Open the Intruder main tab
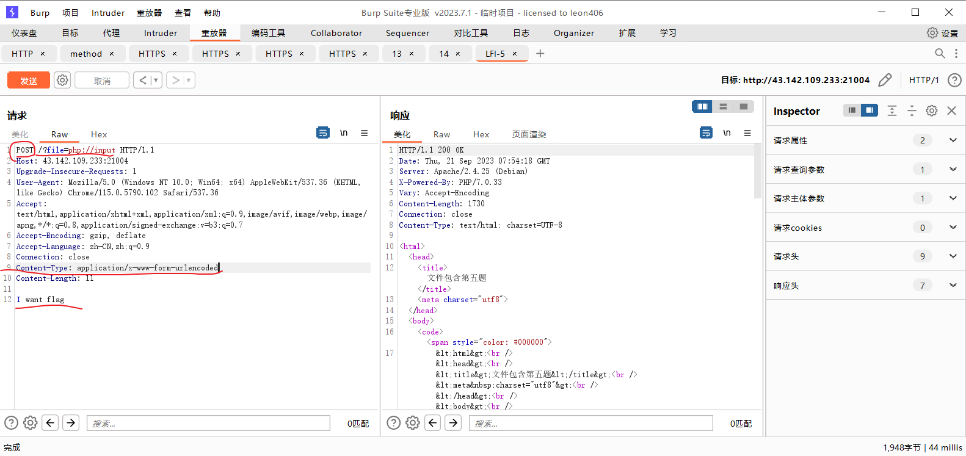This screenshot has height=456, width=966. [x=161, y=33]
